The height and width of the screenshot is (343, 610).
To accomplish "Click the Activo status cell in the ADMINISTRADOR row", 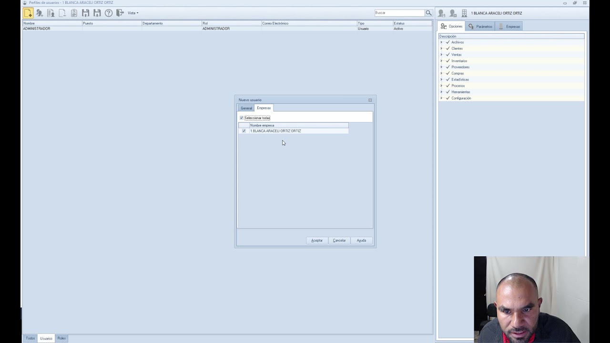I will tap(412, 29).
